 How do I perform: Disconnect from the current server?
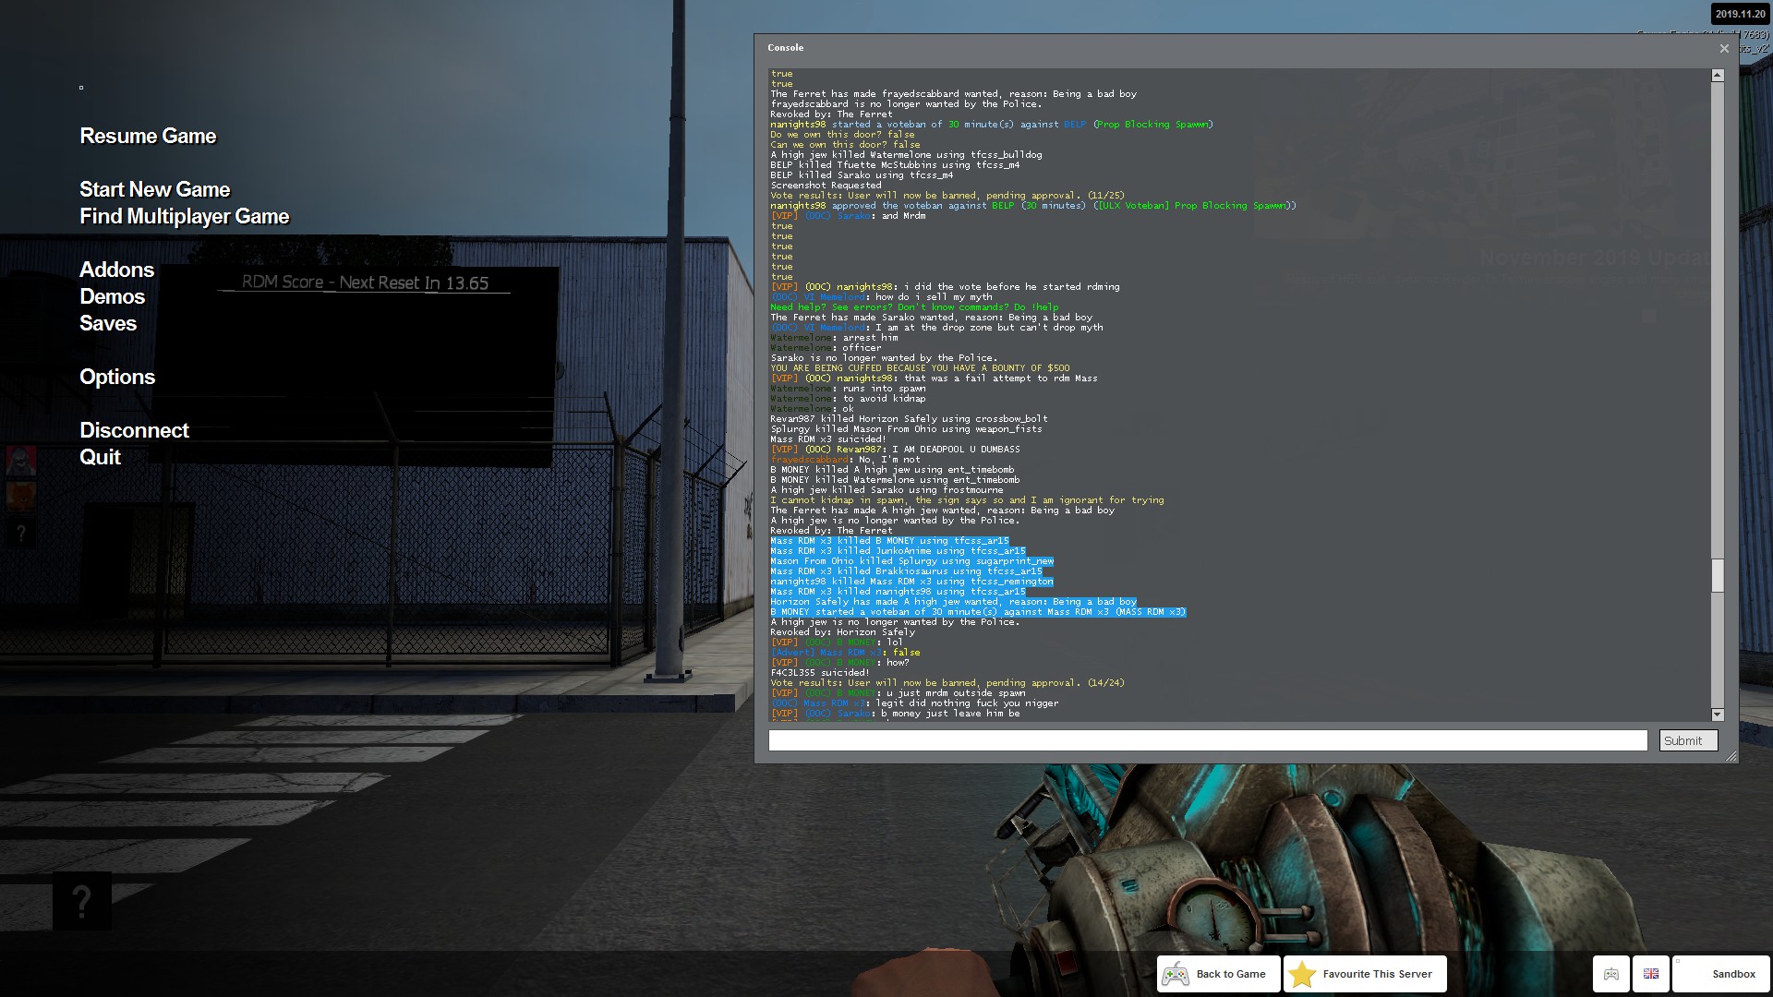pos(134,431)
